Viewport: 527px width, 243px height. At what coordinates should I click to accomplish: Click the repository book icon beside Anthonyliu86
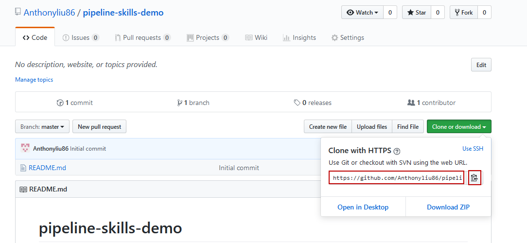click(x=18, y=13)
